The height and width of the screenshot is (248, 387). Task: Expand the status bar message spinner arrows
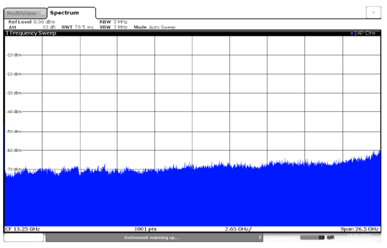click(x=260, y=238)
